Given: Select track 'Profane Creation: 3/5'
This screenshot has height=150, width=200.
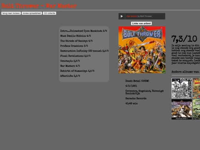Looking at the screenshot, I should click(74, 46).
